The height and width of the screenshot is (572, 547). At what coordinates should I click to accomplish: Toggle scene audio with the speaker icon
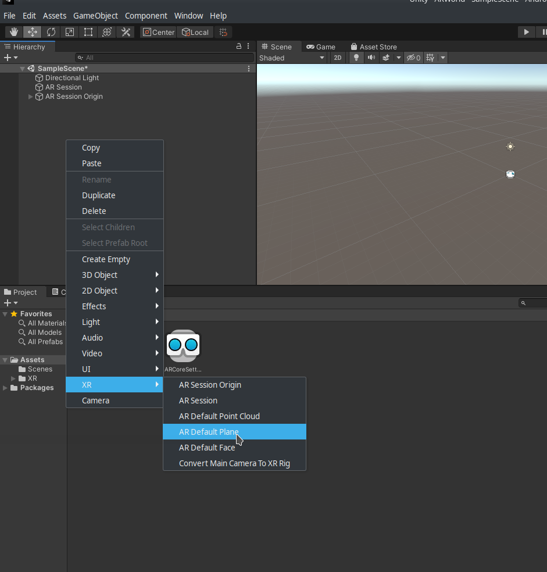[x=371, y=58]
